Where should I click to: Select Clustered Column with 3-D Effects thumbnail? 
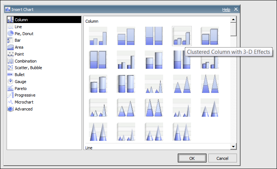pyautogui.click(x=182, y=36)
